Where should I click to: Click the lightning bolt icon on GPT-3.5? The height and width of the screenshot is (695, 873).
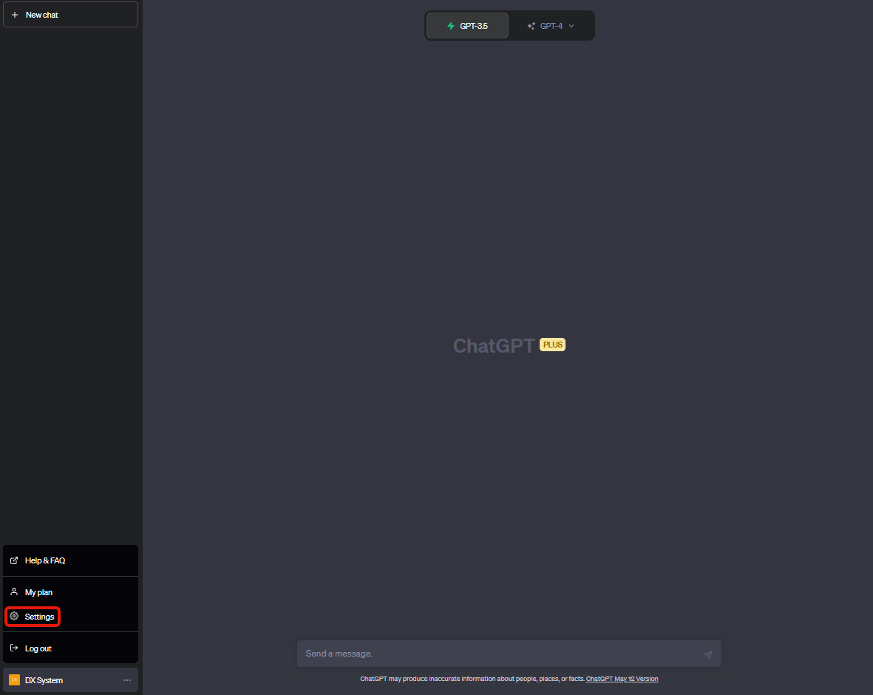tap(451, 26)
